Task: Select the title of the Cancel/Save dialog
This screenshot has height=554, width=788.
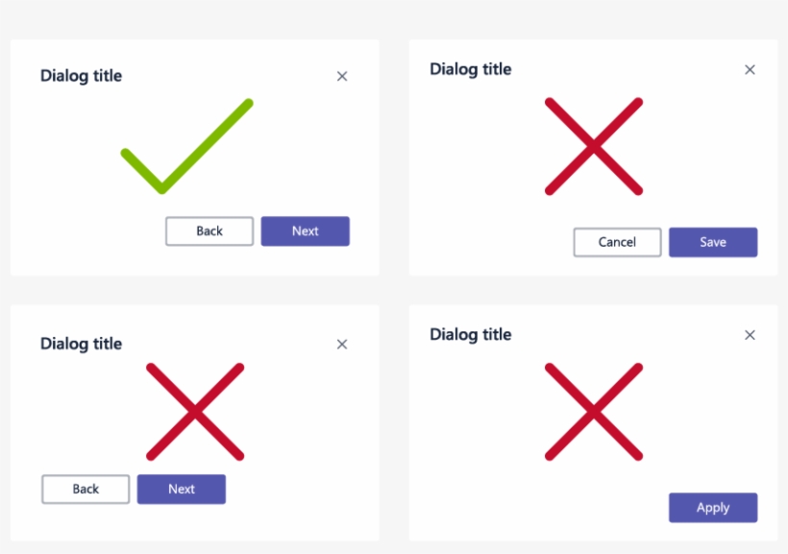Action: click(x=471, y=69)
